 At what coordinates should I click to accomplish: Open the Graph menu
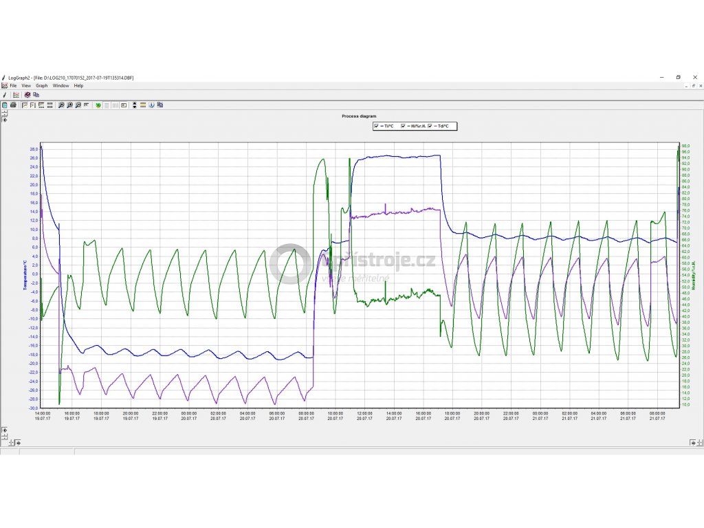coord(41,86)
